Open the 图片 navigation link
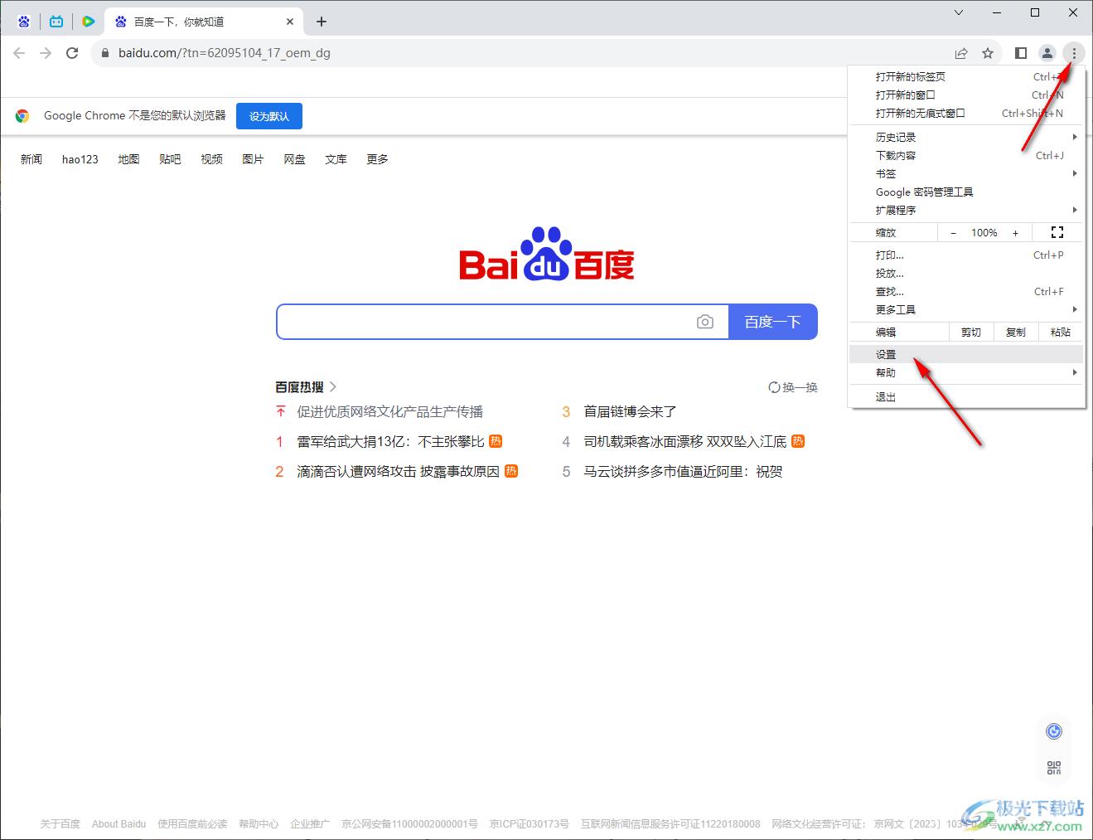This screenshot has height=840, width=1093. pos(253,159)
